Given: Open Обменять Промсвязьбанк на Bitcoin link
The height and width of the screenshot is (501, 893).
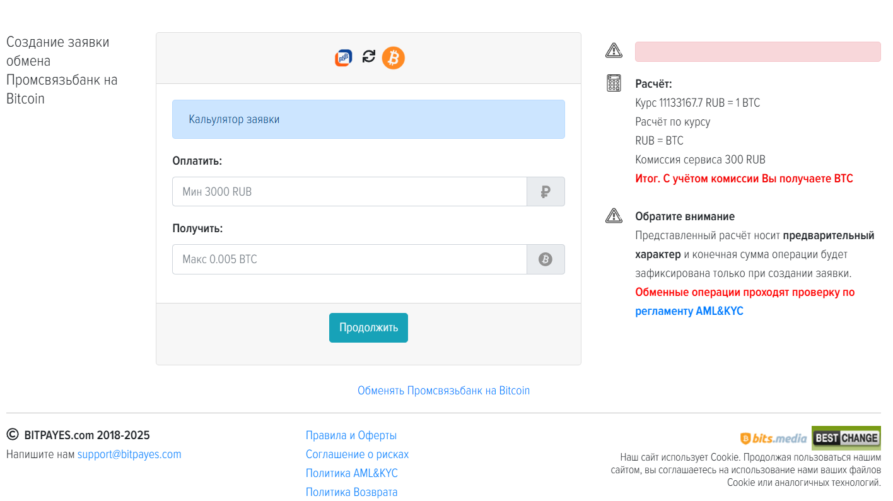Looking at the screenshot, I should 443,391.
